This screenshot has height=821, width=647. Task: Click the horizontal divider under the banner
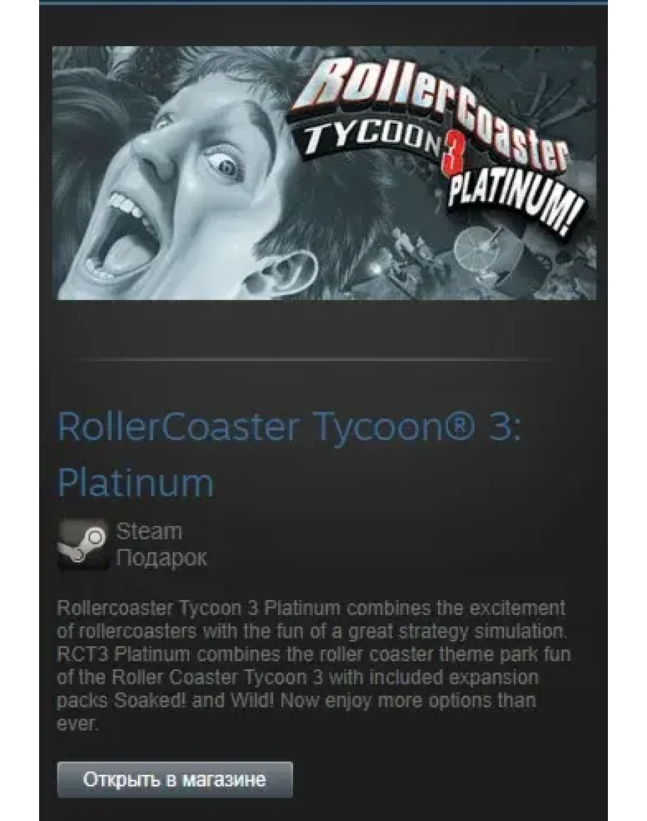314,360
